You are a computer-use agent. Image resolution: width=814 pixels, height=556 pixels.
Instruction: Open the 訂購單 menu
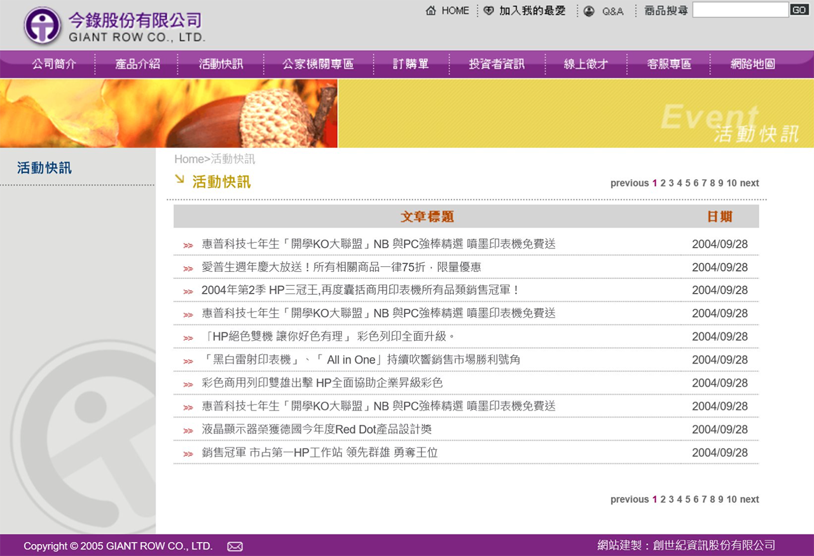pos(411,64)
